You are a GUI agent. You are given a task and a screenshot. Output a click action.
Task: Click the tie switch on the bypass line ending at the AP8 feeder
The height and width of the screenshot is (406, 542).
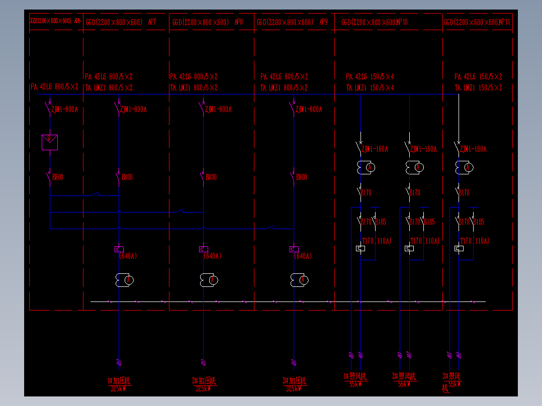pyautogui.click(x=180, y=211)
